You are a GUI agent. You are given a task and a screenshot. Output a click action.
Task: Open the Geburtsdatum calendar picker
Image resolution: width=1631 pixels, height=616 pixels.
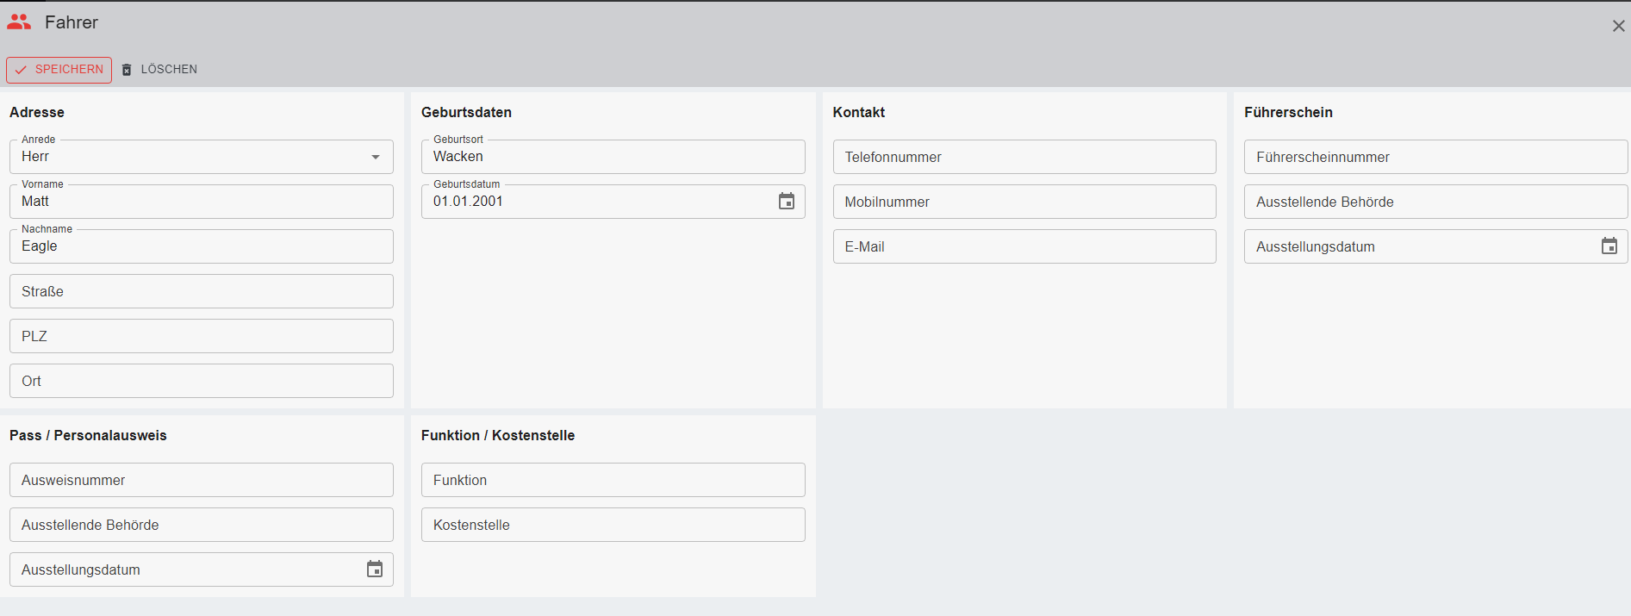[x=786, y=202]
